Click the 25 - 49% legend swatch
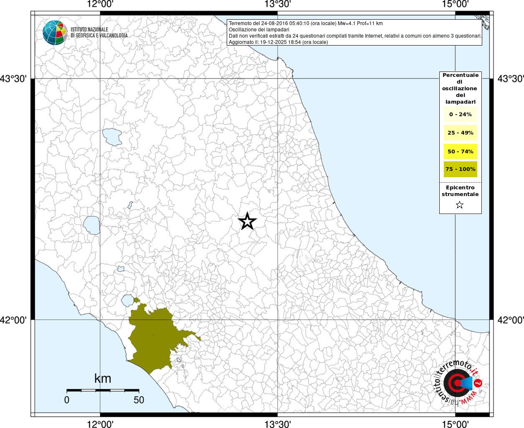Screen dimensions: 524x428 (460, 133)
